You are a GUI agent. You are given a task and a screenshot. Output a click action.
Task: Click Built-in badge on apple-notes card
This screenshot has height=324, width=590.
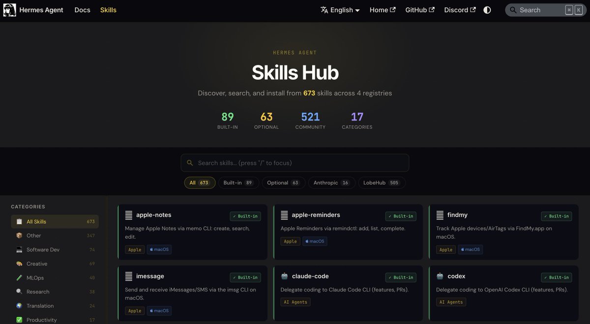(x=245, y=216)
